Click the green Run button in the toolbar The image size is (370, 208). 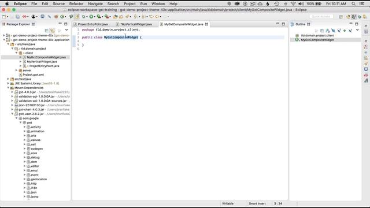[x=91, y=17]
